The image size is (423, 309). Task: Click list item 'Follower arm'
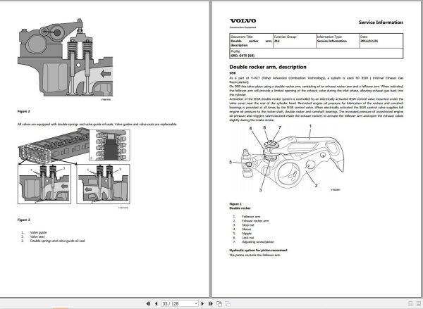coord(251,217)
